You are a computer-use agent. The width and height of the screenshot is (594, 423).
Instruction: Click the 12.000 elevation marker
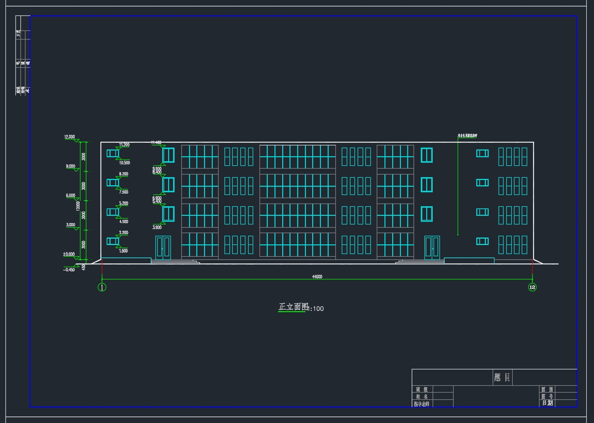[x=70, y=137]
